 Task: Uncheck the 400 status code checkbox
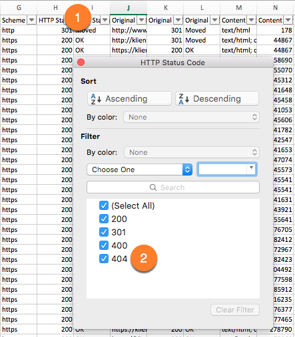[104, 245]
